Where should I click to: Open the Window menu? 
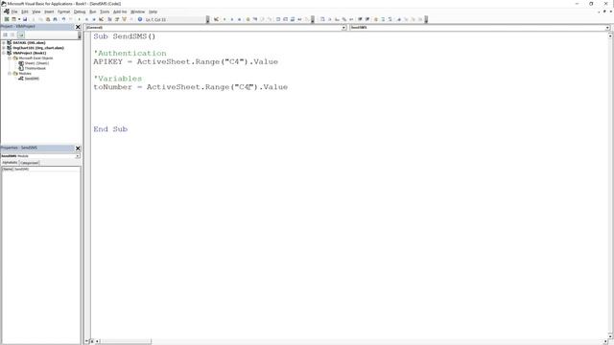coord(137,11)
